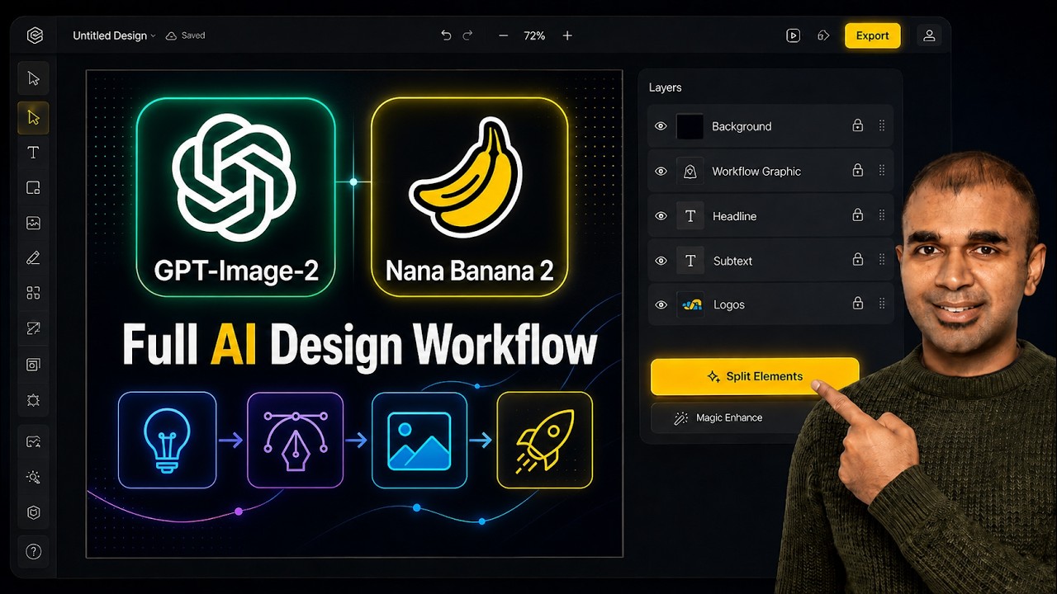1057x594 pixels.
Task: Toggle lock on Background layer
Action: (x=857, y=125)
